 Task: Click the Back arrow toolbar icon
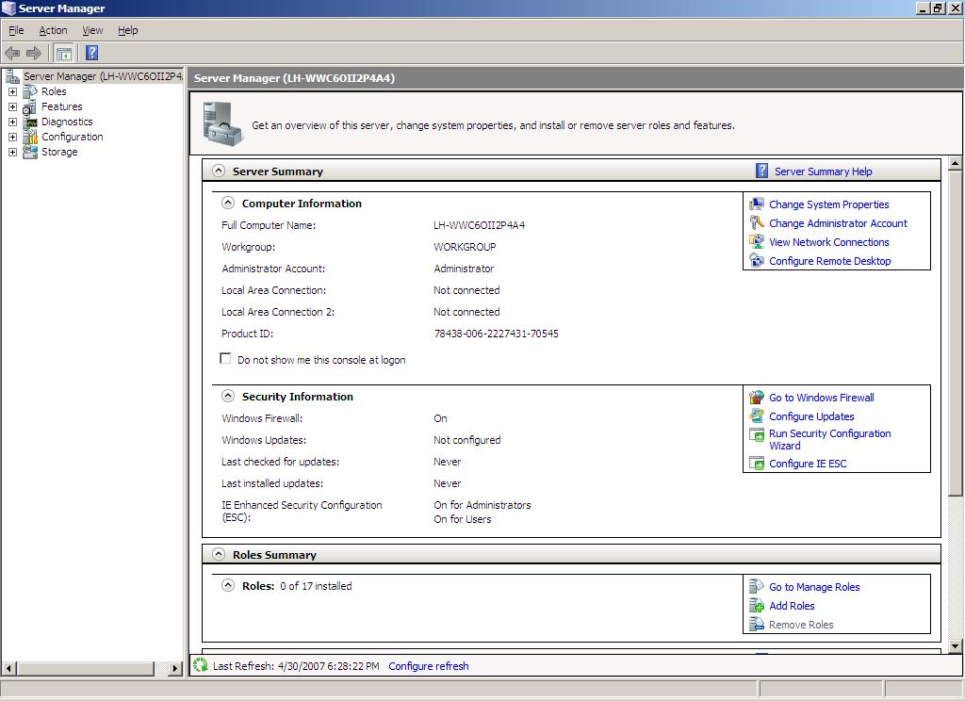(12, 53)
